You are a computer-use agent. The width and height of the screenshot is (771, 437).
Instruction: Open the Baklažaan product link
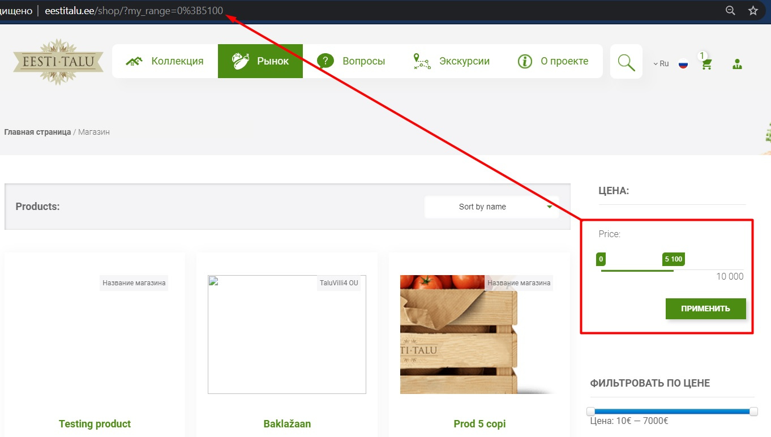[287, 424]
